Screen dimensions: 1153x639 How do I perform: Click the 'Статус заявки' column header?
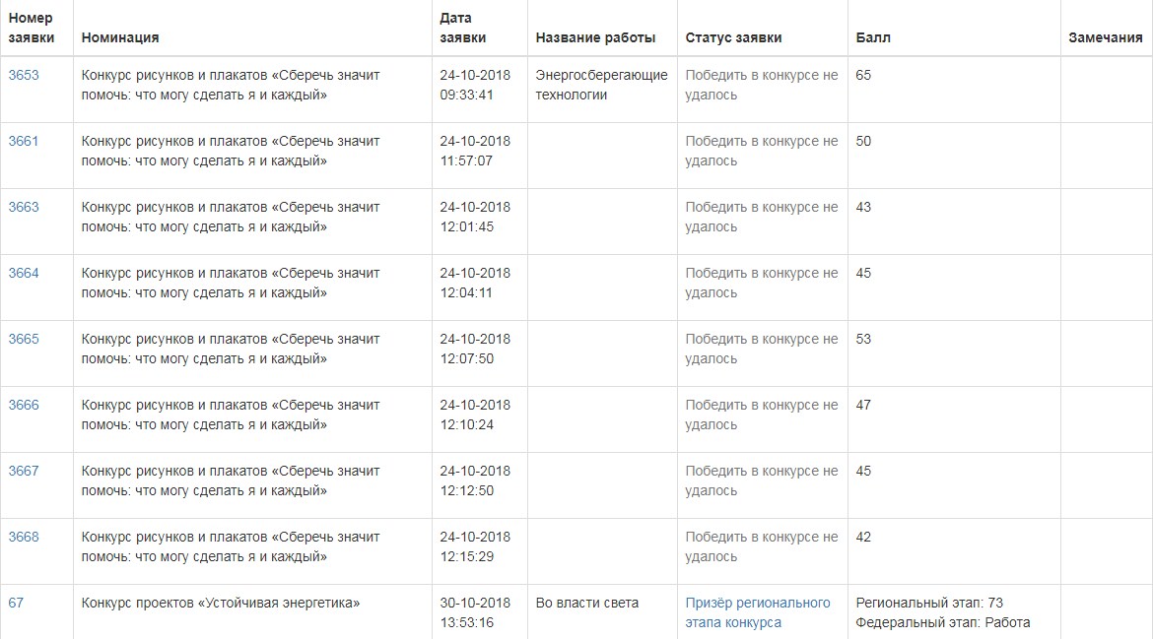coord(733,37)
